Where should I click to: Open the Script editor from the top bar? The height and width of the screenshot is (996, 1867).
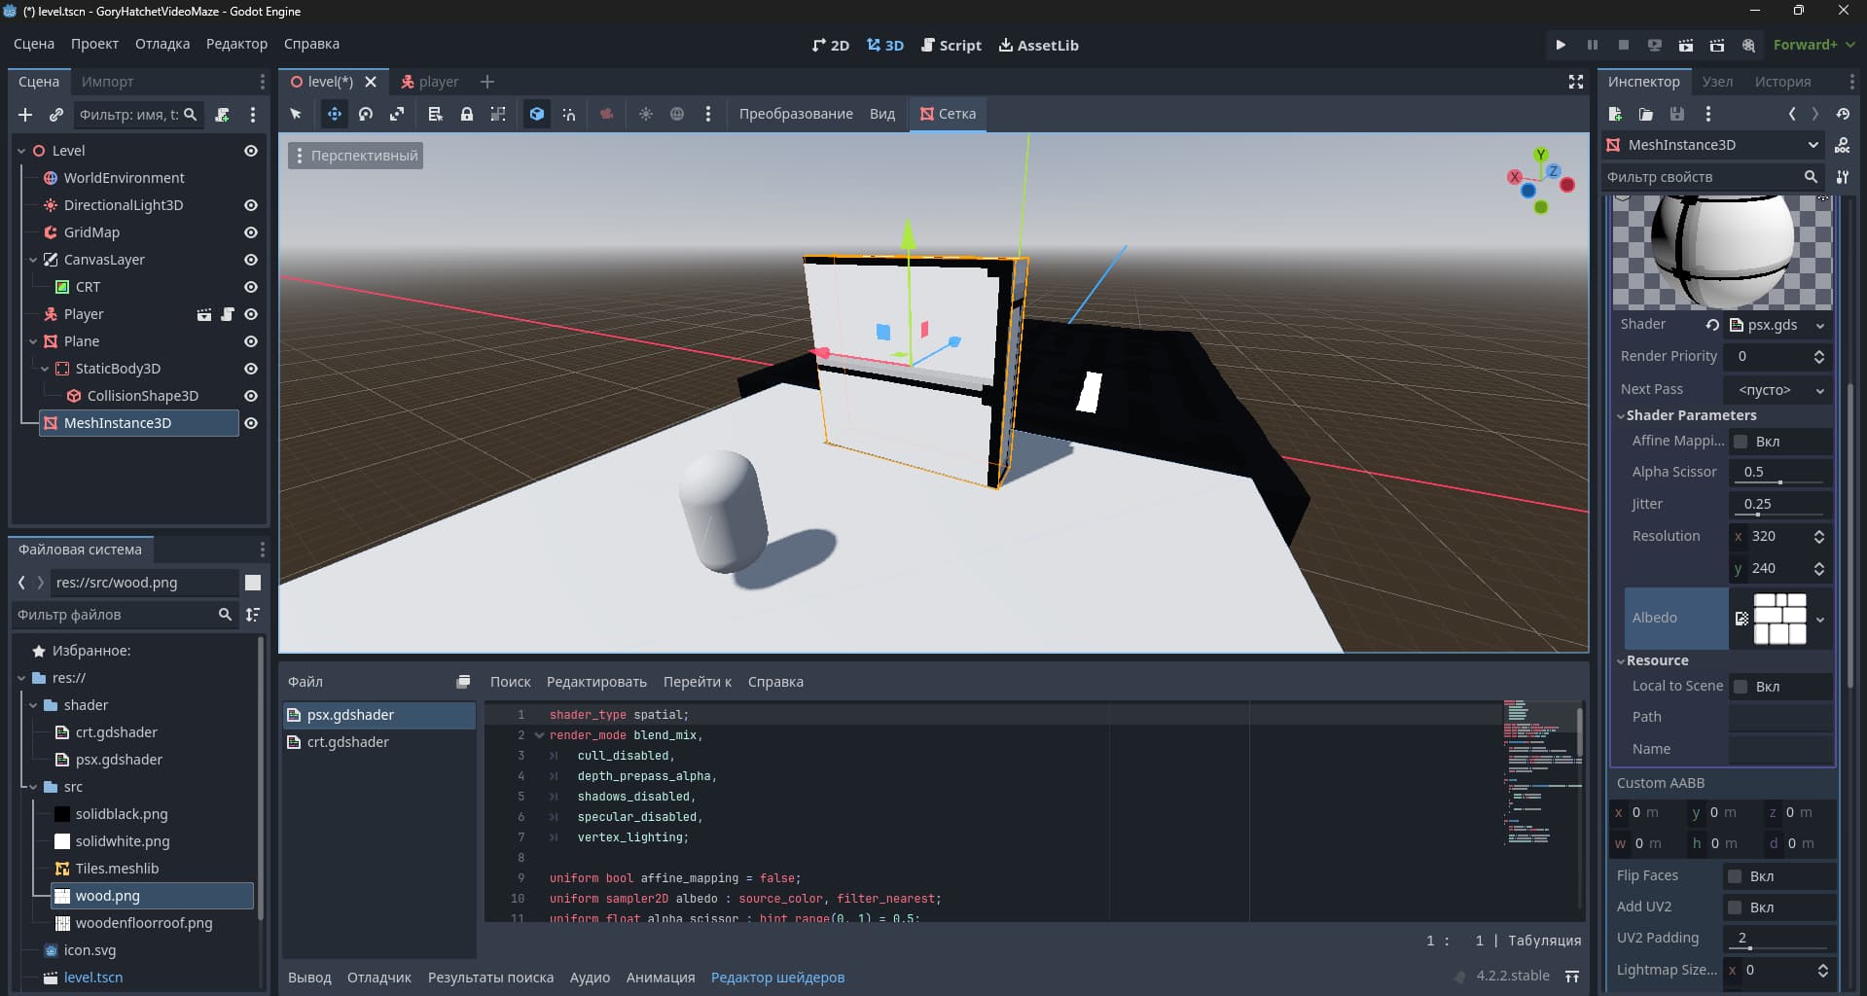(x=951, y=45)
